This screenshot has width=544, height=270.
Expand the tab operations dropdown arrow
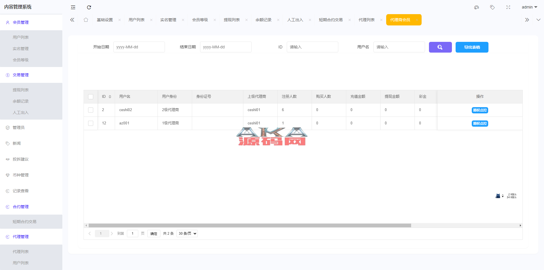538,20
